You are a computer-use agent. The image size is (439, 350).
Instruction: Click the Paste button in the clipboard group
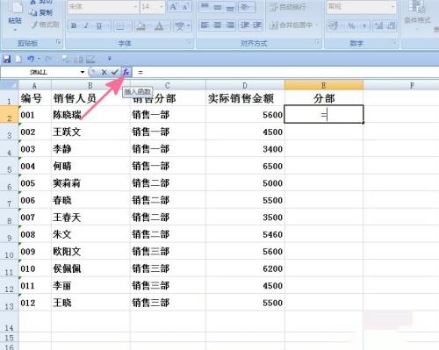(15, 15)
